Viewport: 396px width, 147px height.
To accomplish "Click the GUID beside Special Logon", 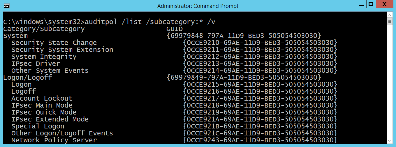I will pyautogui.click(x=260, y=126).
